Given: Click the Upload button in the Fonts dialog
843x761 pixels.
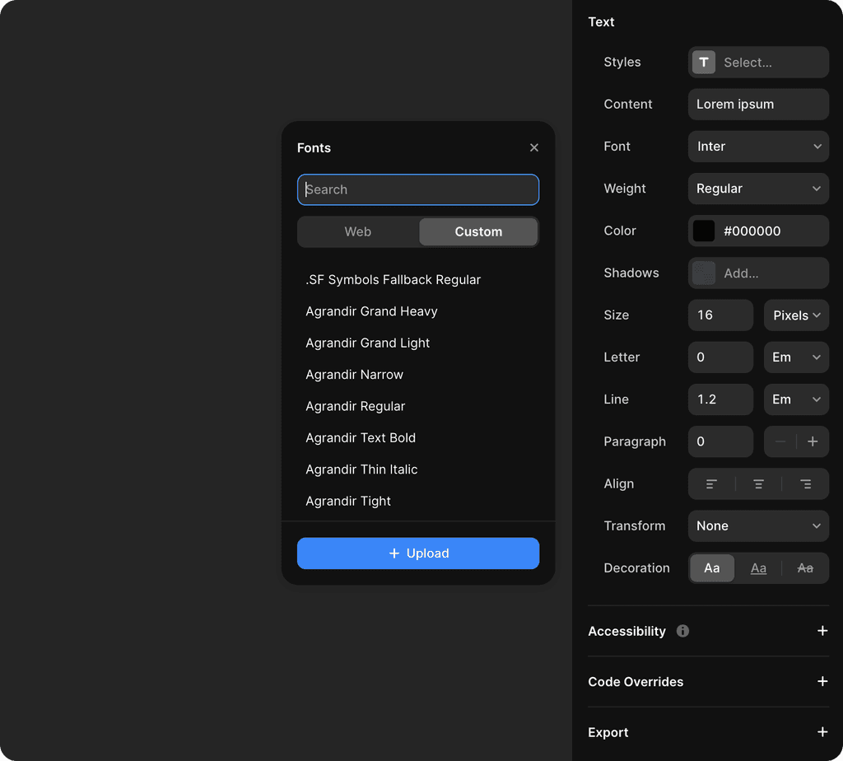Looking at the screenshot, I should [x=418, y=553].
